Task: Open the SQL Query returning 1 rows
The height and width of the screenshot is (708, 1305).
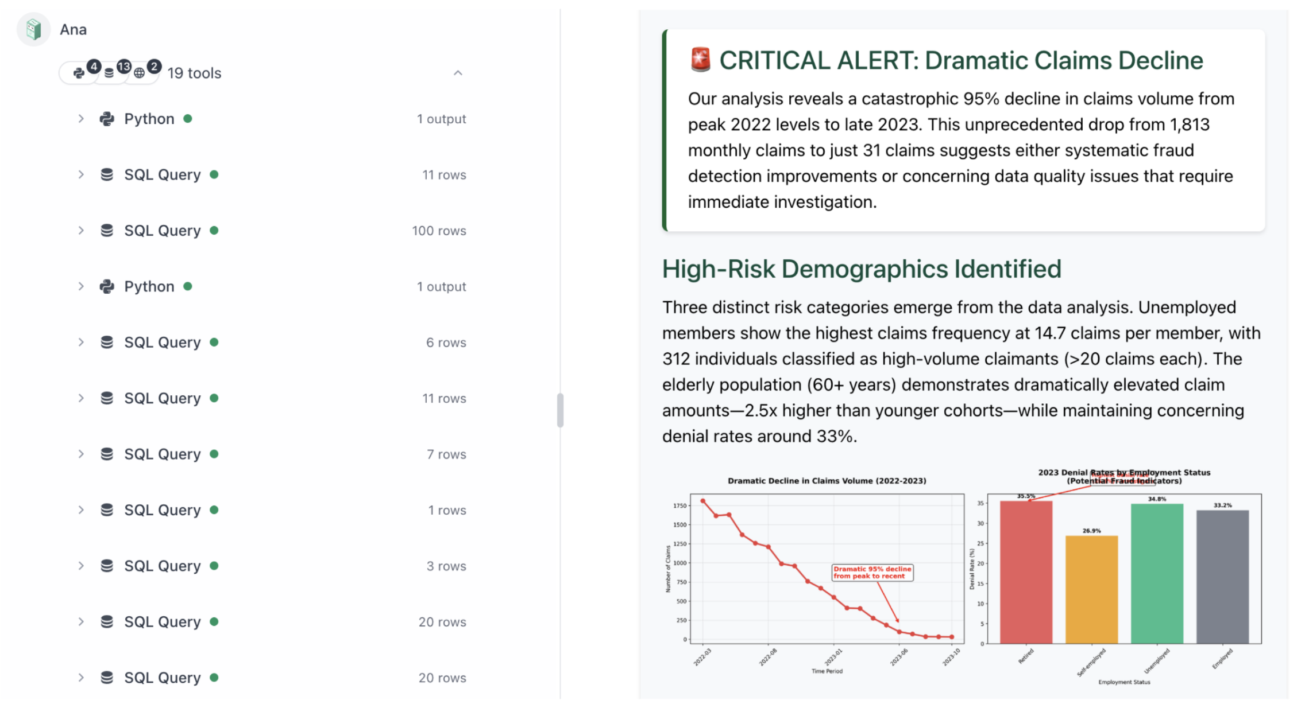Action: pyautogui.click(x=163, y=510)
